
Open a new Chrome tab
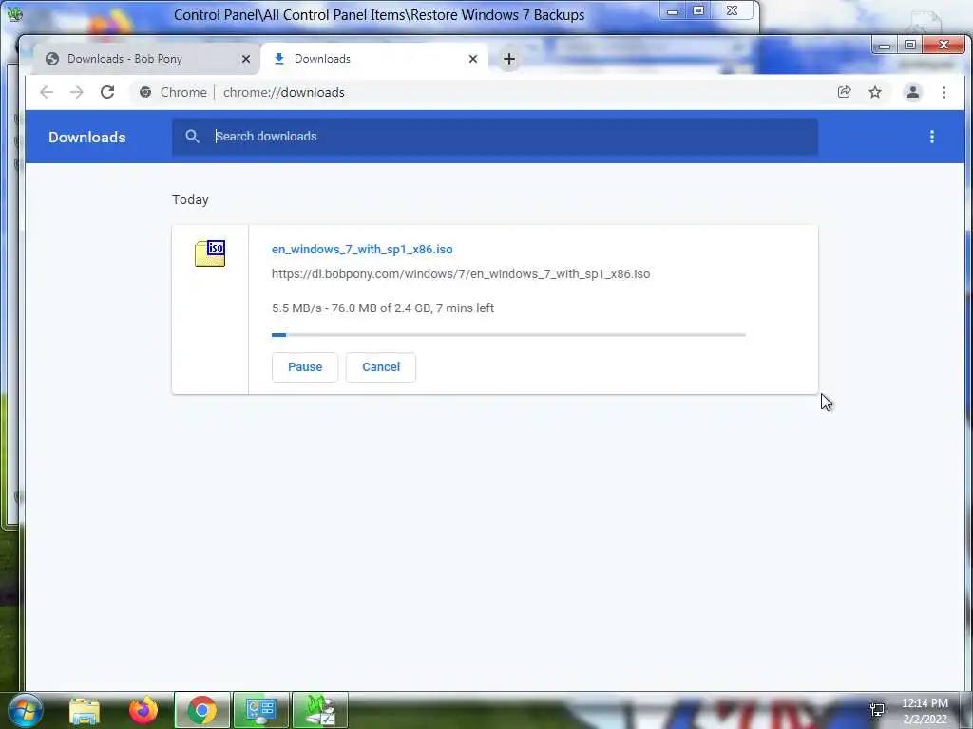point(509,59)
